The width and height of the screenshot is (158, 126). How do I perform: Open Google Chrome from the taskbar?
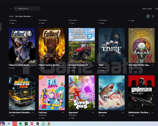click(x=49, y=124)
